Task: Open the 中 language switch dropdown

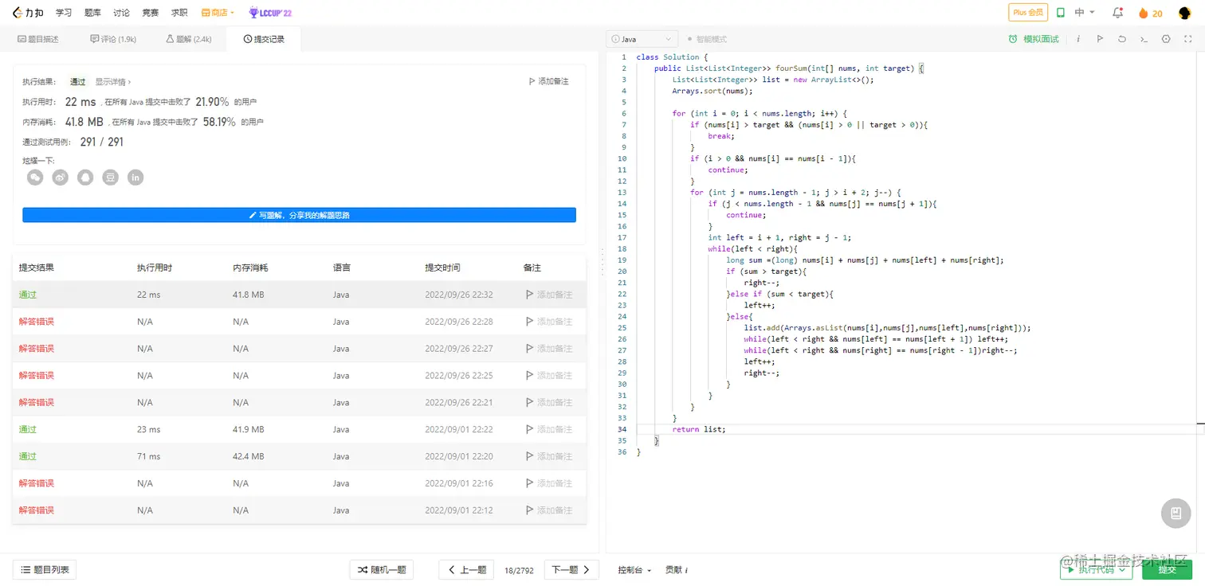Action: coord(1085,13)
